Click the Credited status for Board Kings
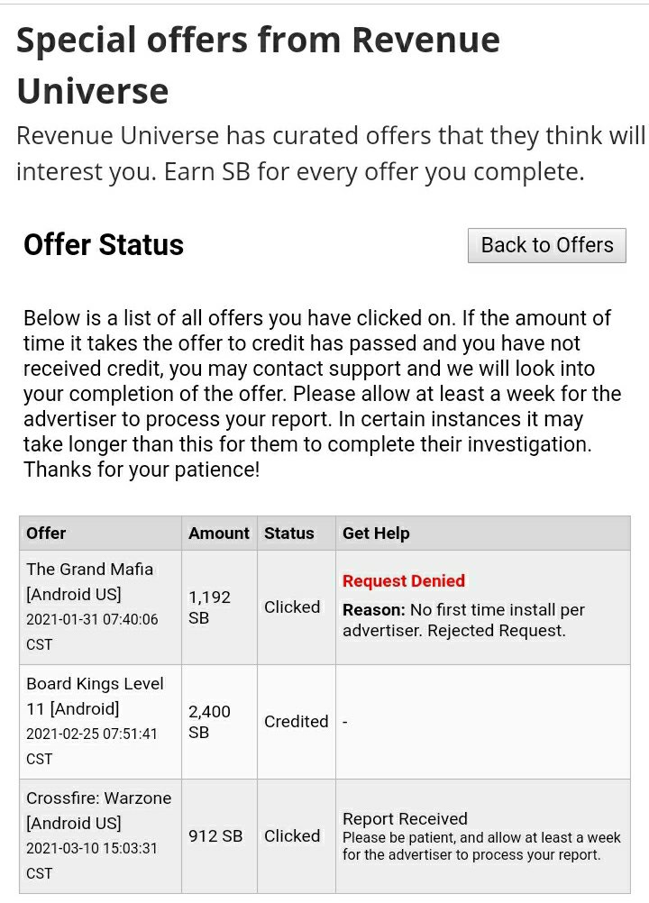This screenshot has height=903, width=649. 296,722
